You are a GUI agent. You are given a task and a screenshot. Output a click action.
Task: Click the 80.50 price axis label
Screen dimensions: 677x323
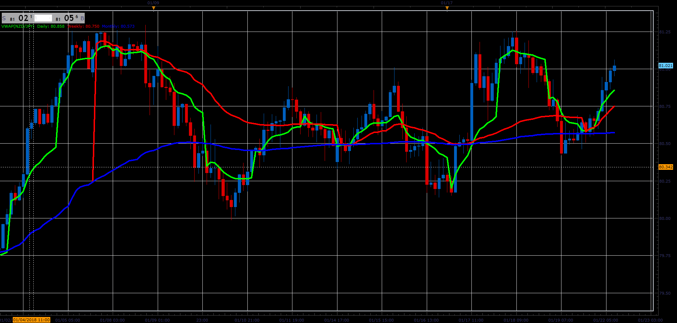tap(665, 144)
